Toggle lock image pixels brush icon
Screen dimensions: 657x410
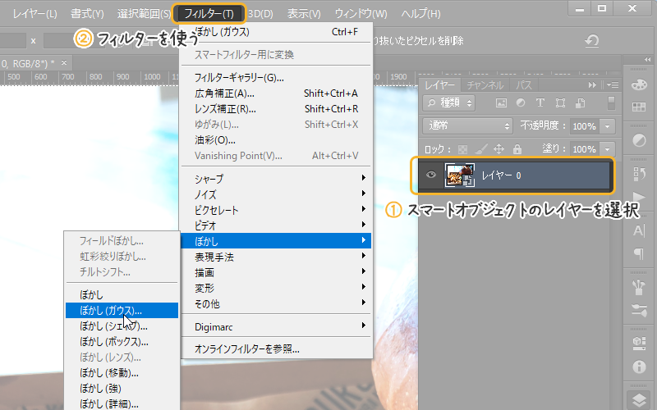pos(481,149)
